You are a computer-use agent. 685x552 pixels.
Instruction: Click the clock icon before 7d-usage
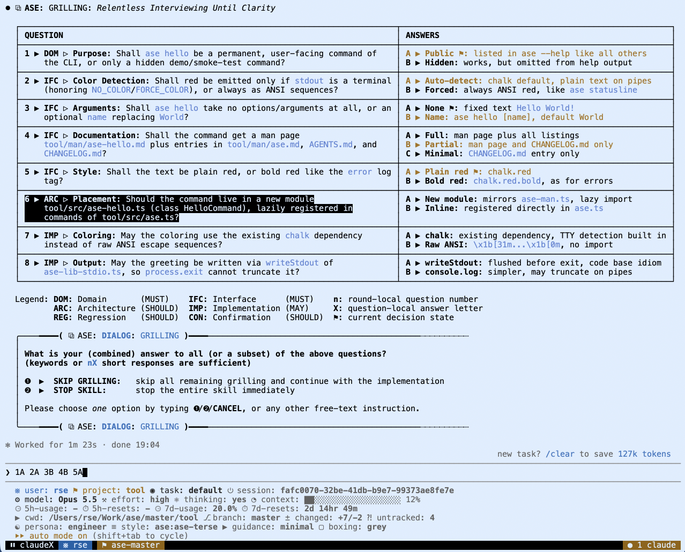point(158,509)
